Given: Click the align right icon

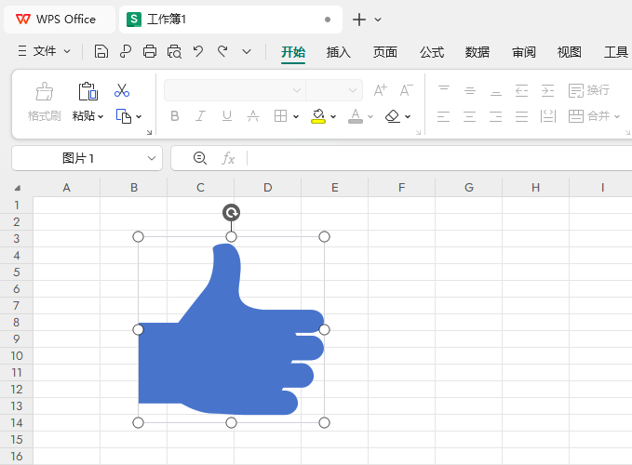Looking at the screenshot, I should [496, 116].
